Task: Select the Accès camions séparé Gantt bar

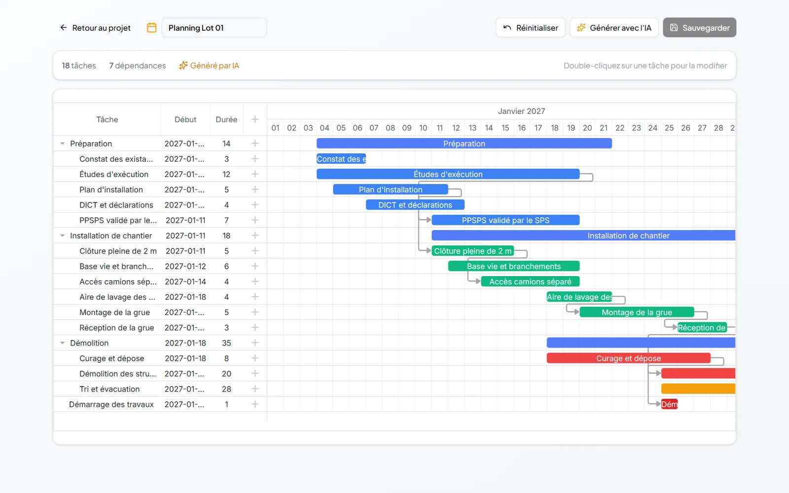Action: point(530,282)
